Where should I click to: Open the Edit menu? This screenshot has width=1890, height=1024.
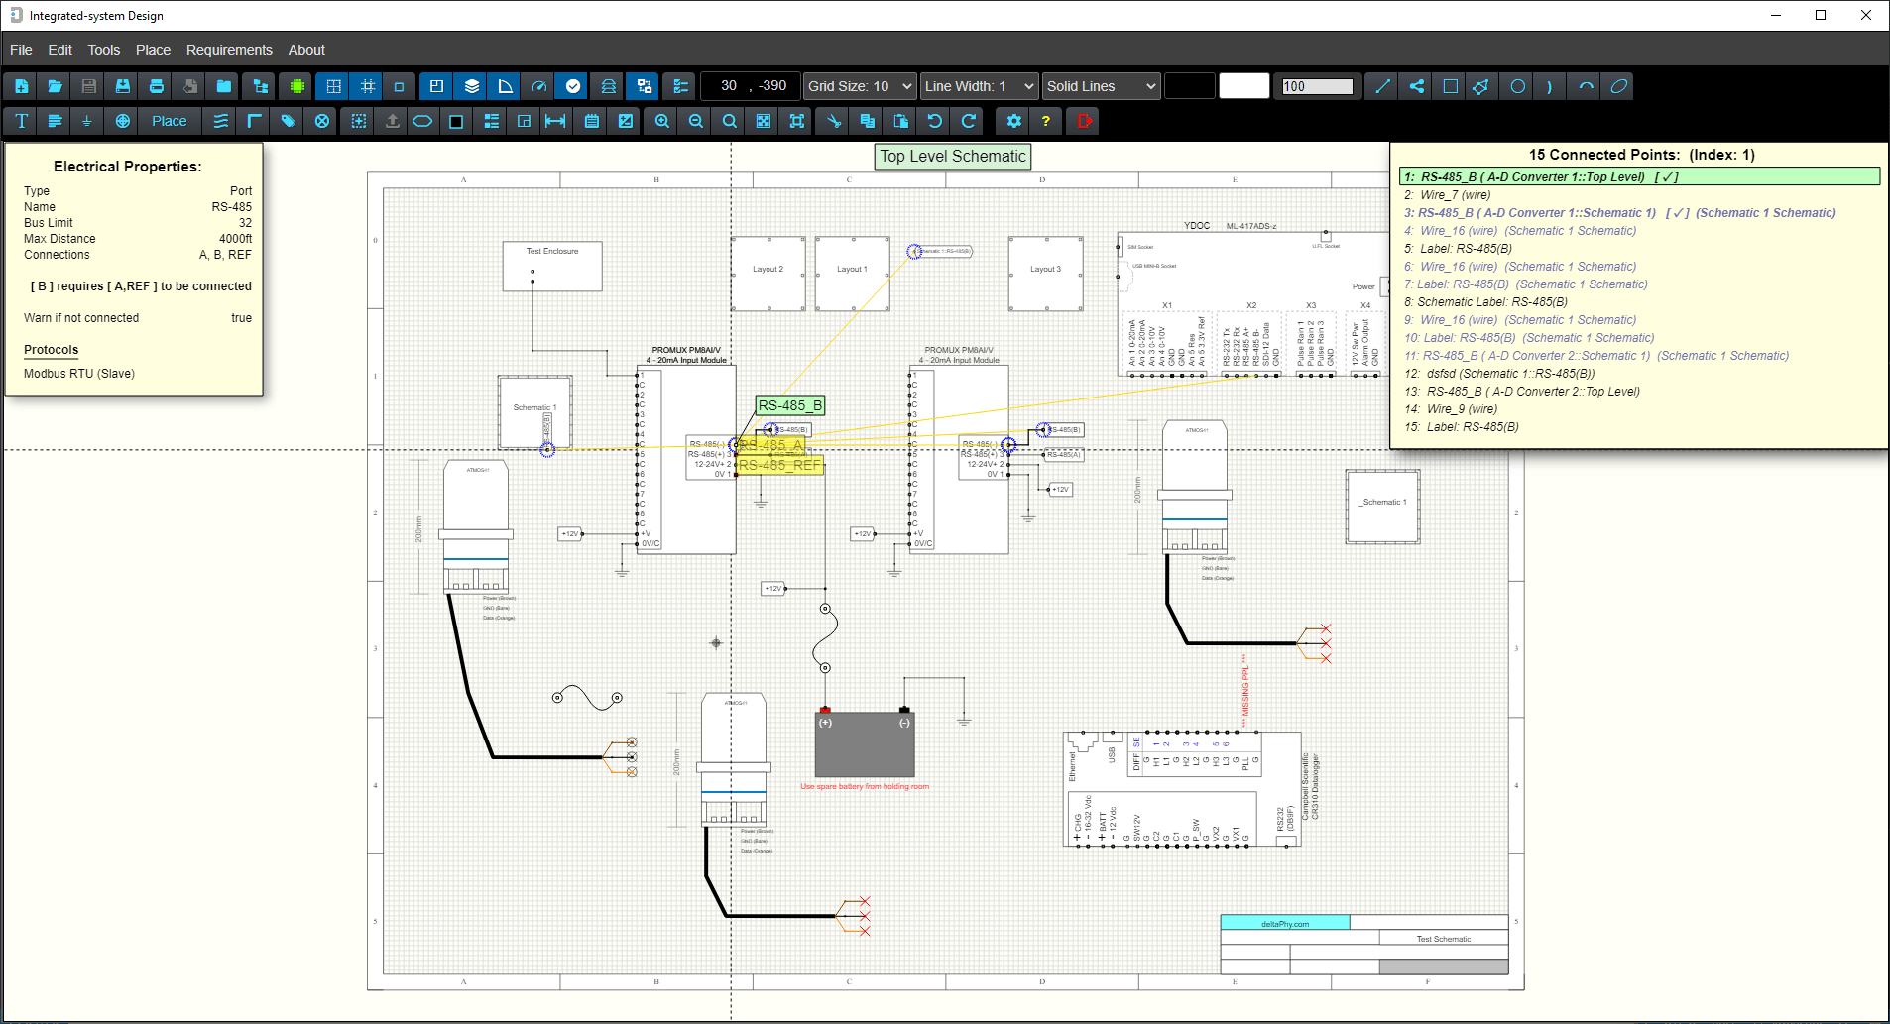click(x=60, y=50)
